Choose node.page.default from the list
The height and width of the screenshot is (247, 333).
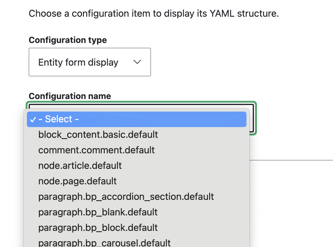pos(77,181)
